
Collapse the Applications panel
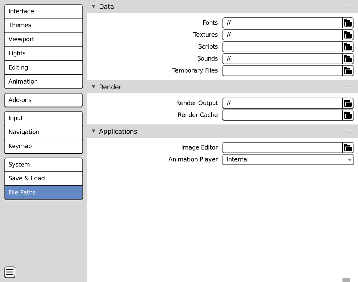tap(94, 131)
